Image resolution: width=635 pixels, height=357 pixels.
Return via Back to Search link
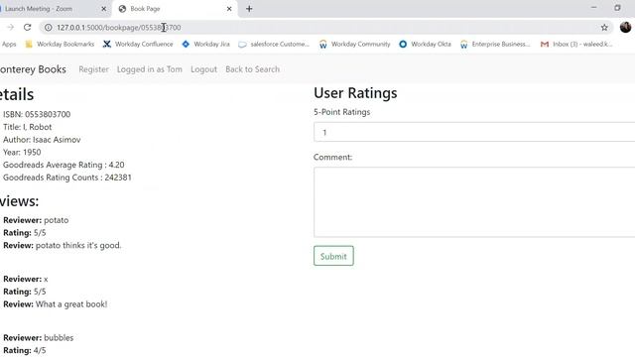pos(252,69)
